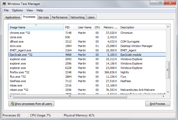Click the Nightly description cell
The image size is (178, 120).
(x=125, y=72)
